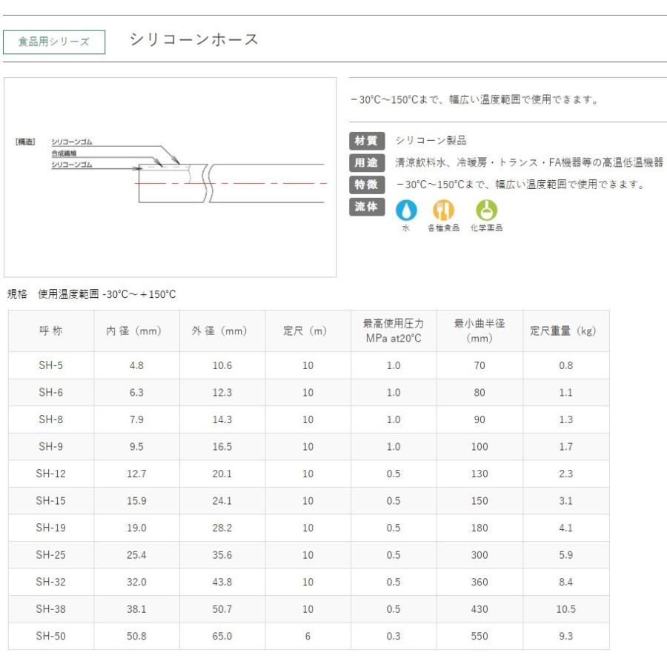667x667 pixels.
Task: Click bend radius value 550
Action: [x=479, y=636]
